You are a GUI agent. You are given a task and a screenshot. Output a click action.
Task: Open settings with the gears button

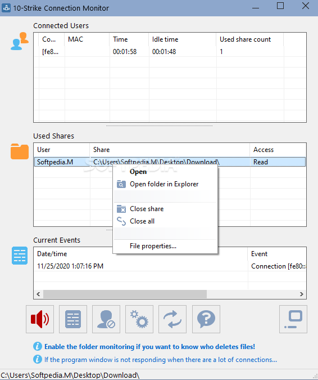click(139, 319)
